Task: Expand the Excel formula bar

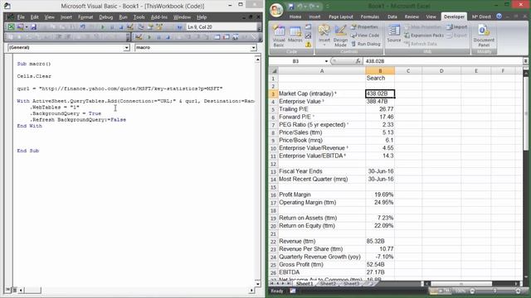Action: (x=525, y=61)
